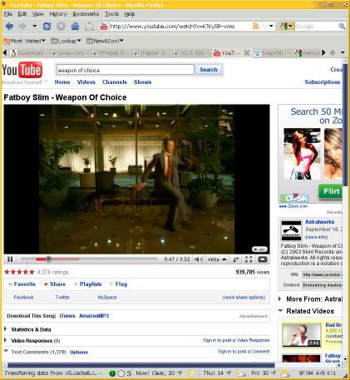350x380 pixels.
Task: Click the Astralwerks channel avatar
Action: [x=291, y=230]
